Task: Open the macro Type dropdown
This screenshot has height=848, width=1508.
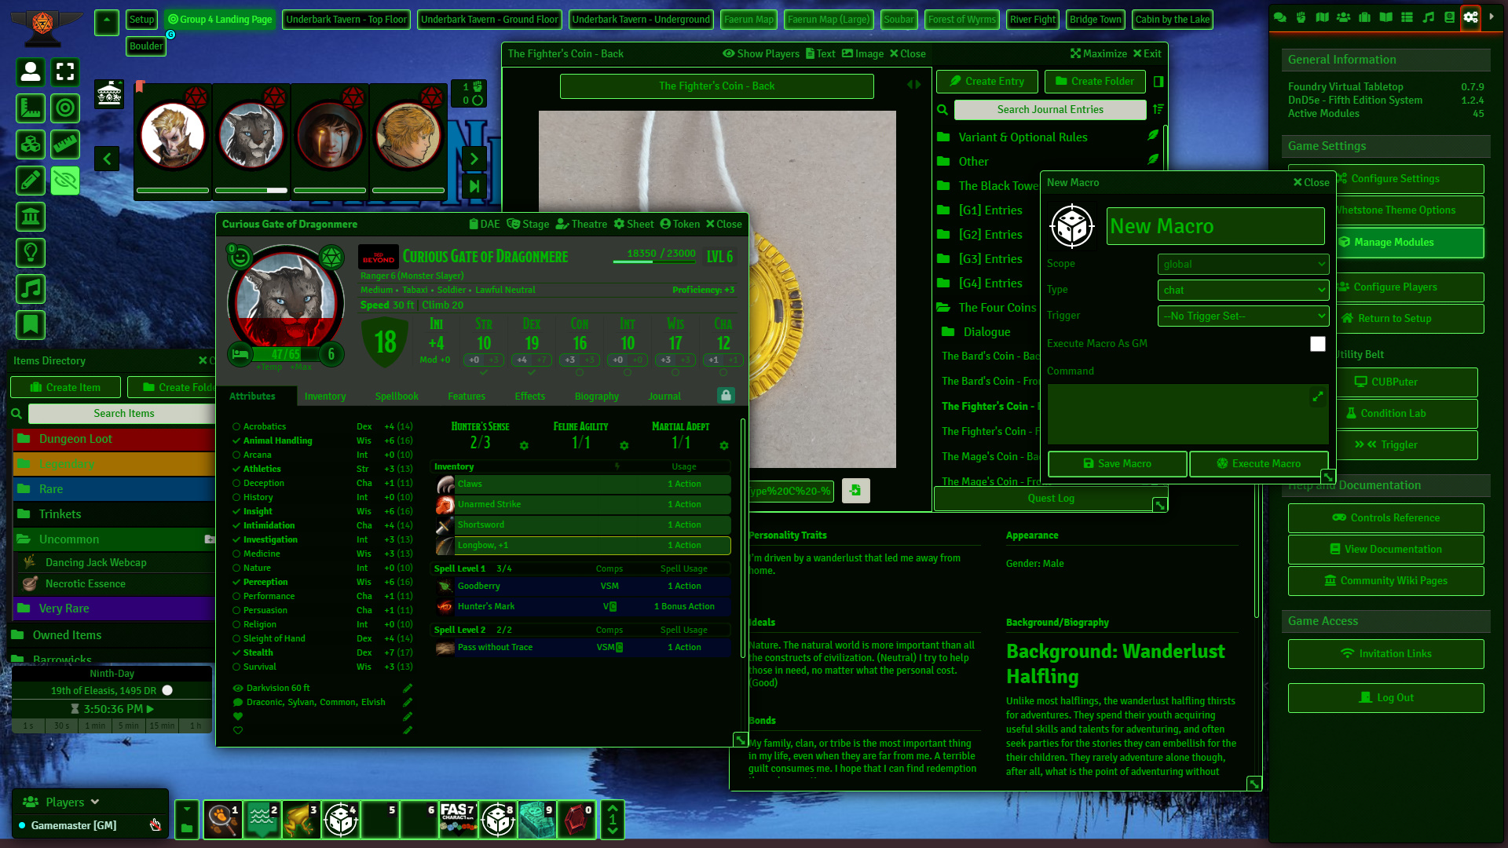Action: click(x=1243, y=291)
